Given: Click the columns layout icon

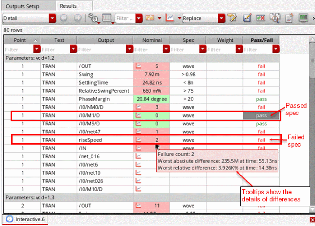Looking at the screenshot, I should coord(107,18).
